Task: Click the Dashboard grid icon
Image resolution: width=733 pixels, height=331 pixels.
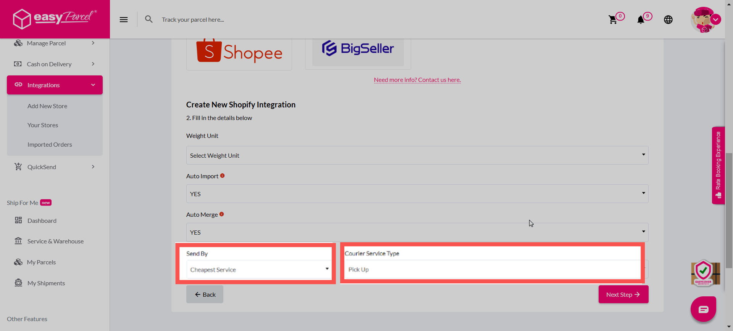Action: click(18, 220)
